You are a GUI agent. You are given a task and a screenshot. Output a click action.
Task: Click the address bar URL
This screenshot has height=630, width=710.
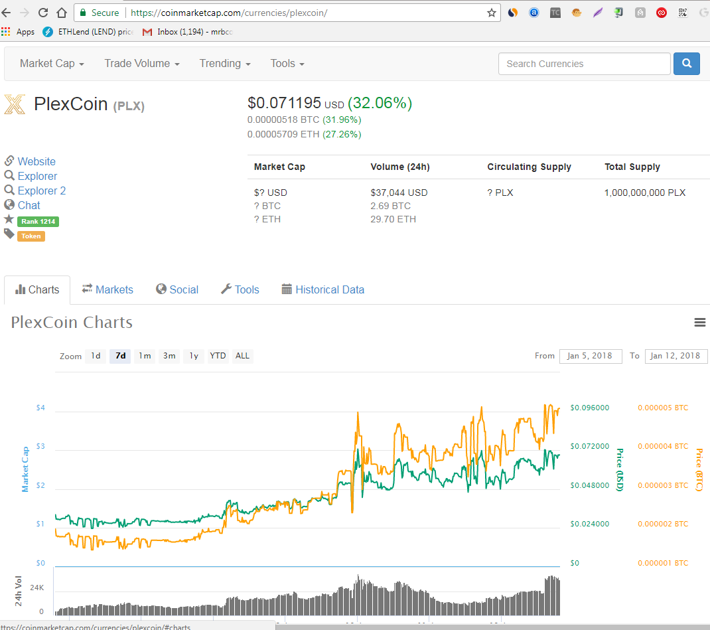click(229, 13)
